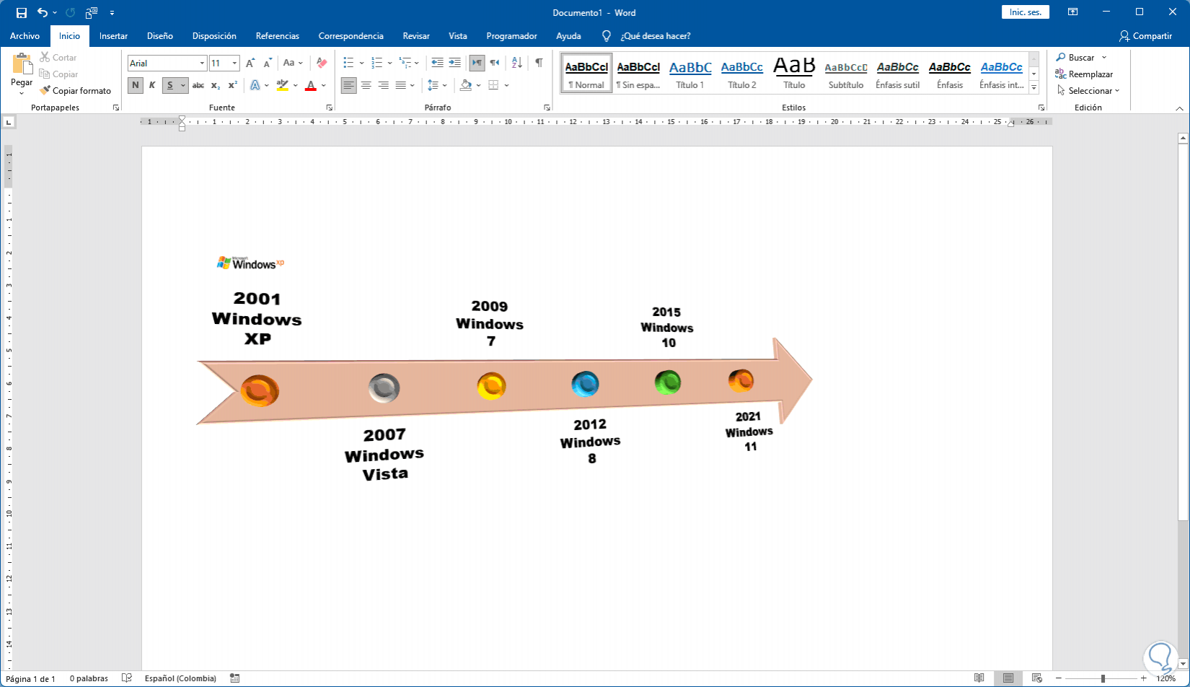Decrease the font size
This screenshot has height=687, width=1190.
pyautogui.click(x=268, y=64)
